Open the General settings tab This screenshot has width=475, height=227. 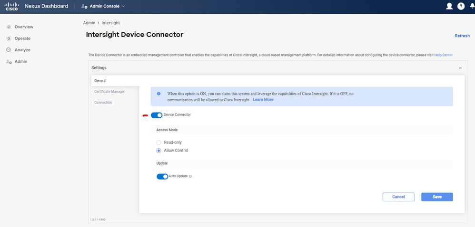click(x=115, y=81)
